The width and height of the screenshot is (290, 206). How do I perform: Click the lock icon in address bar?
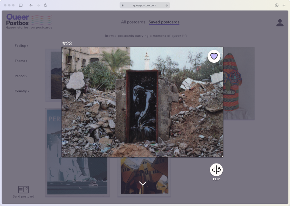pyautogui.click(x=122, y=5)
